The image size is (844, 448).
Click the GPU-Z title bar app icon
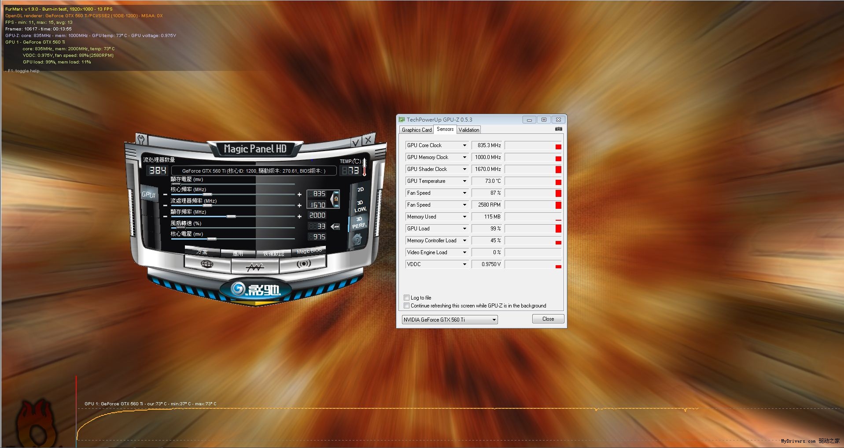click(402, 119)
